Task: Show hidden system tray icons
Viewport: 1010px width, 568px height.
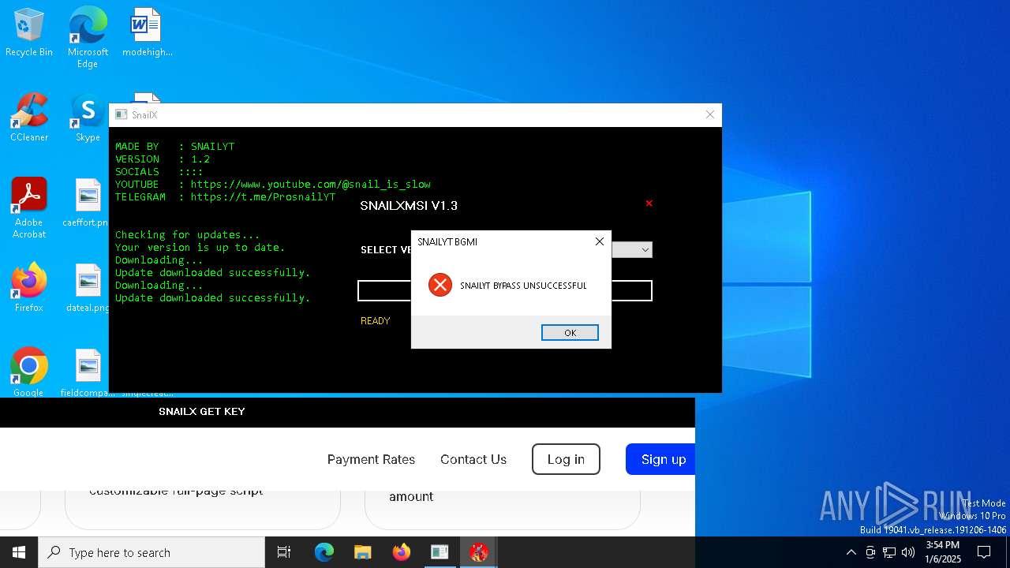Action: point(851,552)
